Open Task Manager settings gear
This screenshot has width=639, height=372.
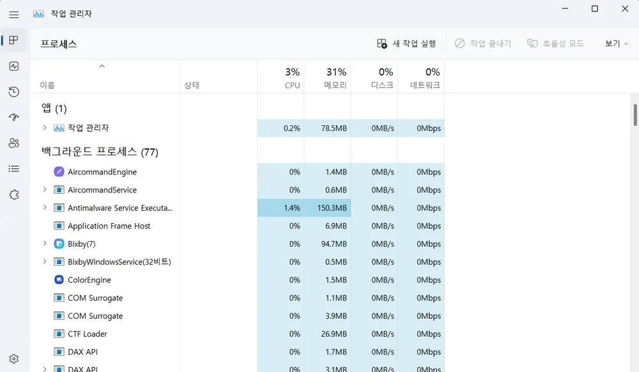(x=14, y=359)
